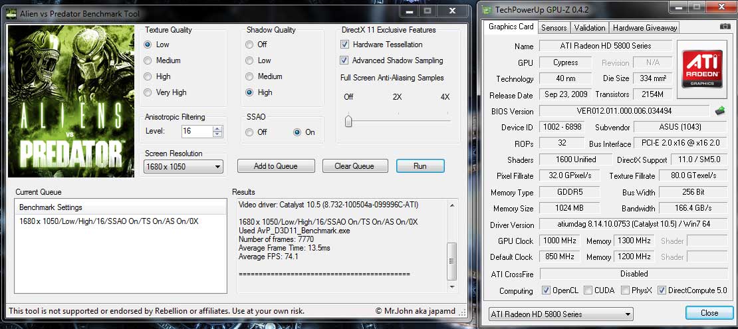
Task: Set shadow quality to High
Action: click(x=249, y=93)
